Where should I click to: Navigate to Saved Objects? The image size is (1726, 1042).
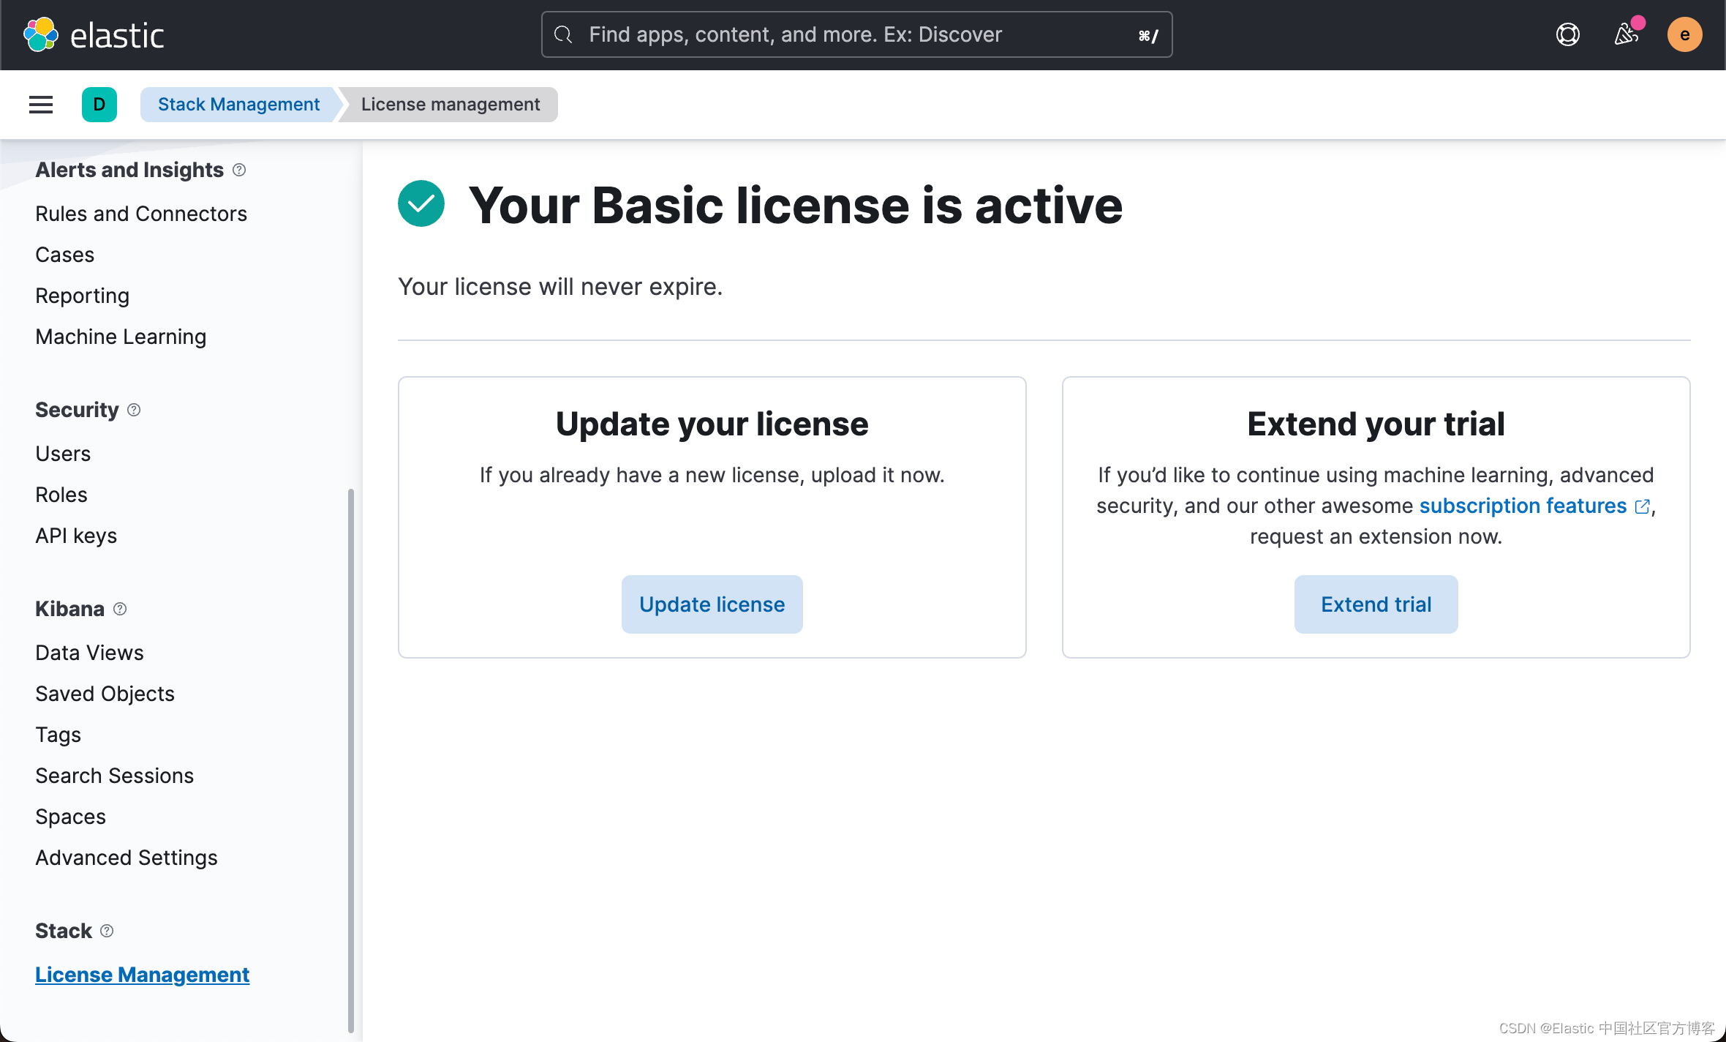point(105,693)
